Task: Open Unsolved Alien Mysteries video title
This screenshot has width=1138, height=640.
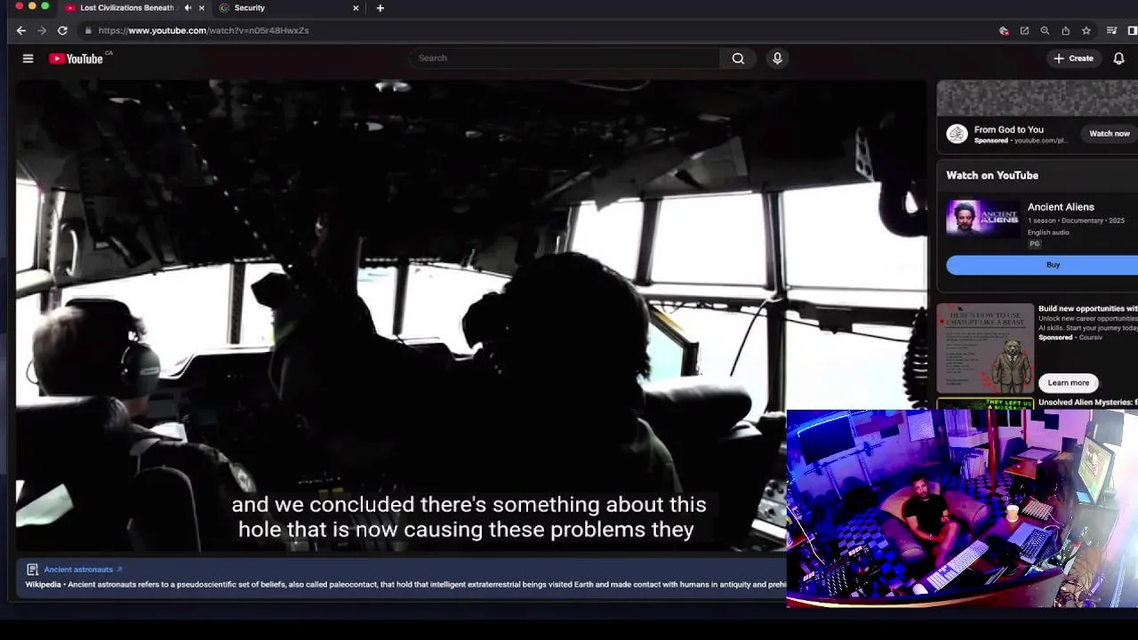Action: tap(1087, 403)
